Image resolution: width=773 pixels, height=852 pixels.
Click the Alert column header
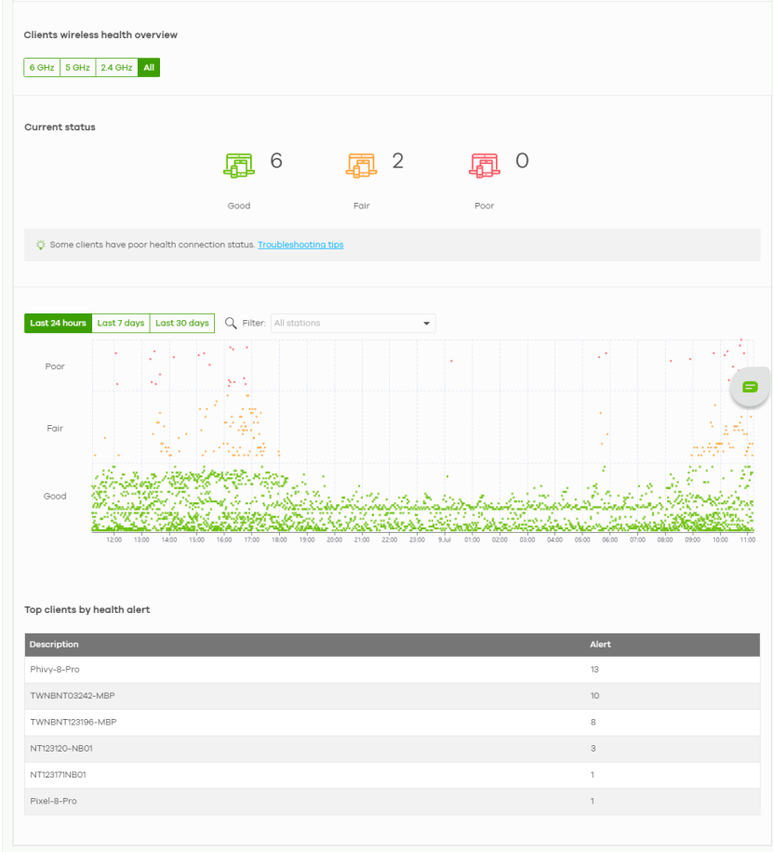(x=600, y=645)
